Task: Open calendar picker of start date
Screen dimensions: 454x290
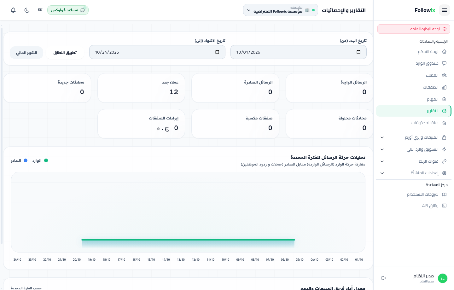Action: [x=358, y=52]
